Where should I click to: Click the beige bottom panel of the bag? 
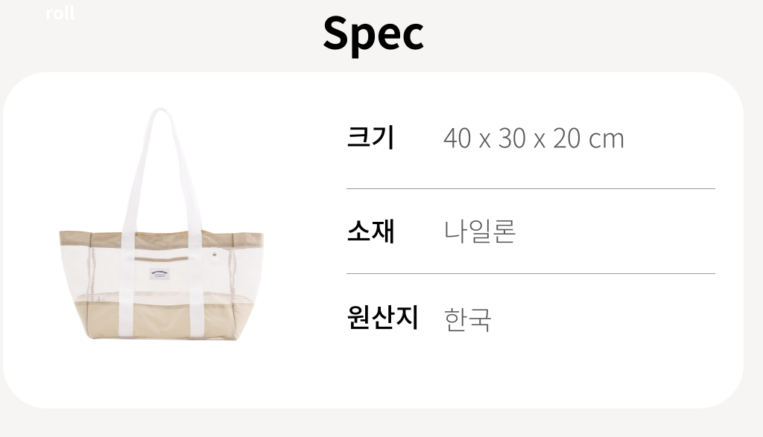click(162, 322)
